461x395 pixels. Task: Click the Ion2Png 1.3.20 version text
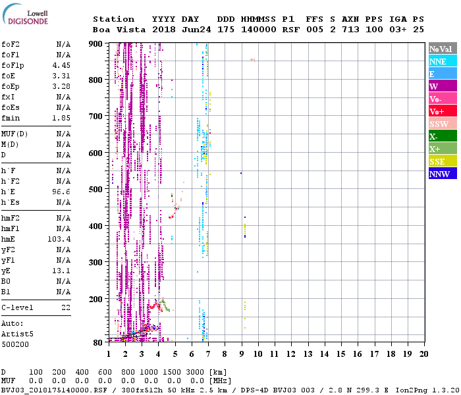pos(427,390)
